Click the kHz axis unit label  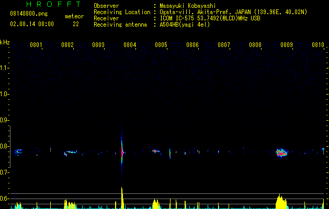click(5, 42)
